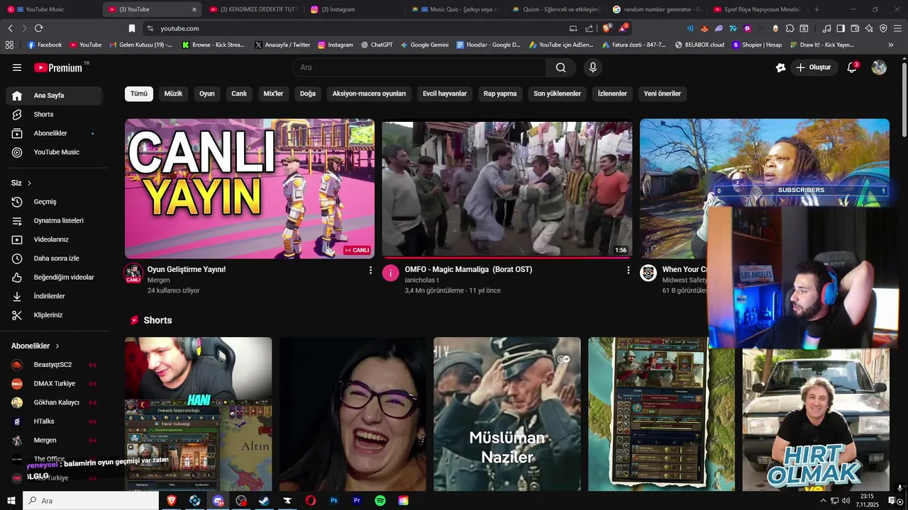Image resolution: width=908 pixels, height=510 pixels.
Task: Bookmark this page icon in address bar
Action: (131, 28)
